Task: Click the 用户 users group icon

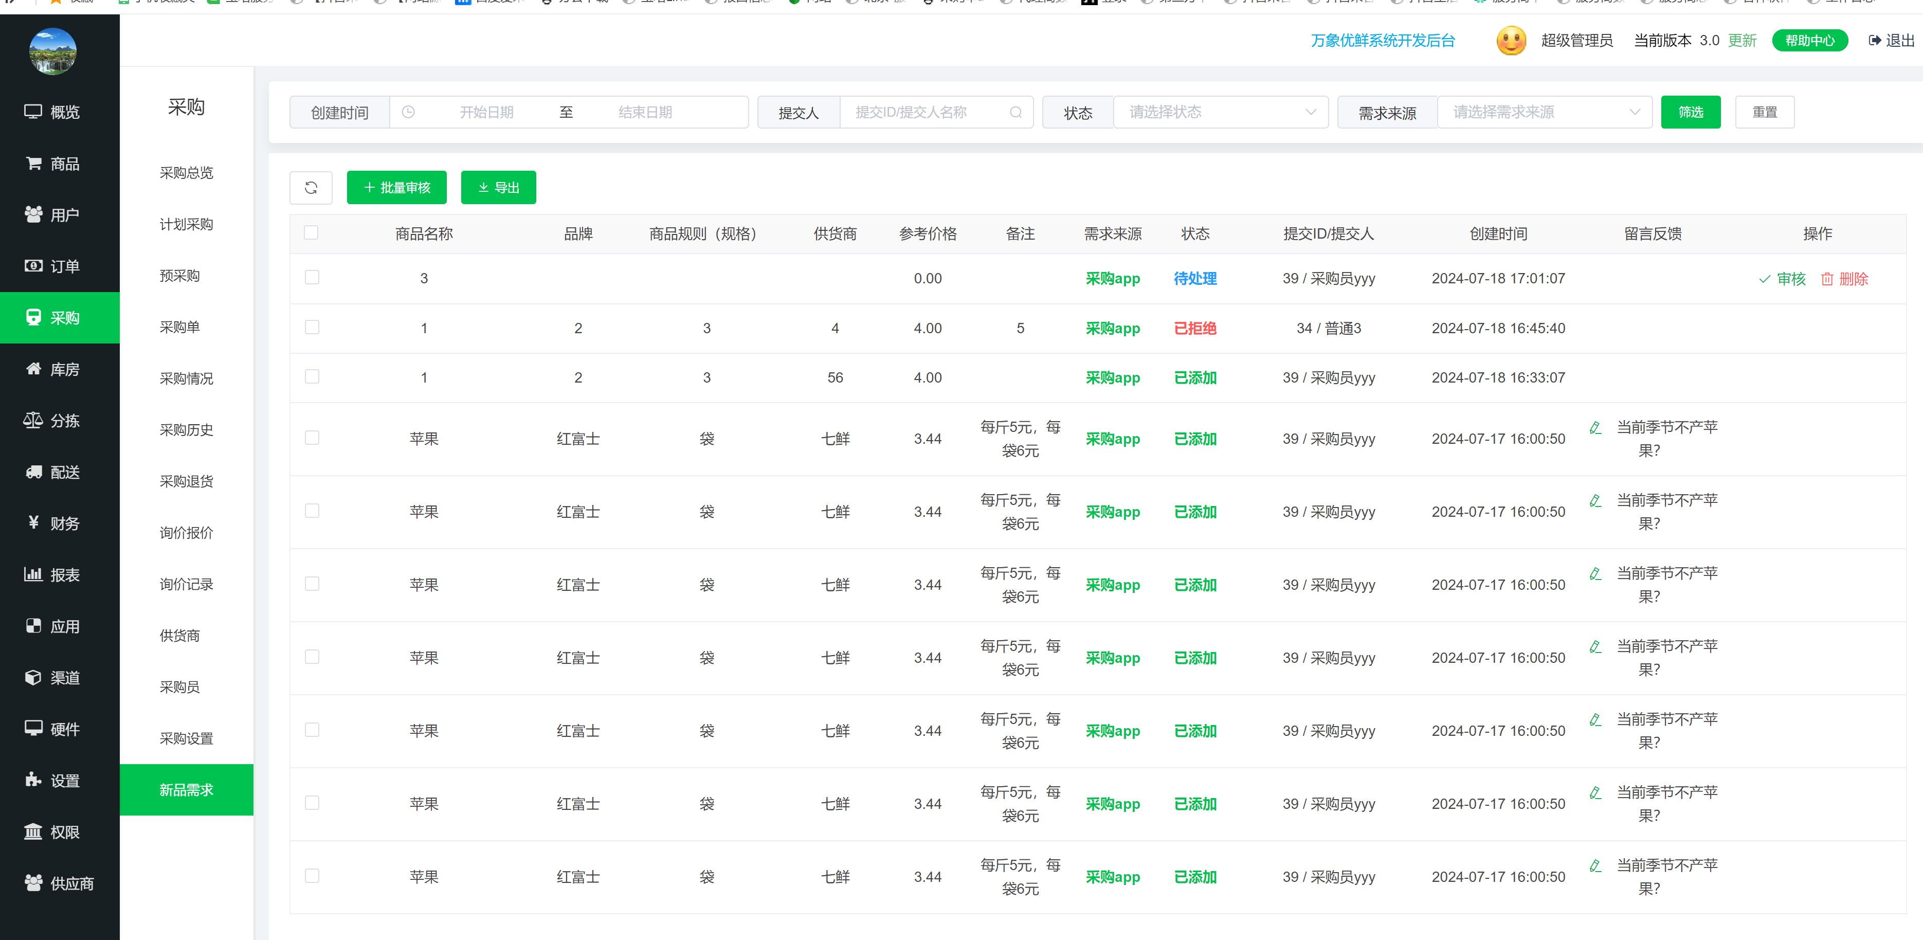Action: pos(33,214)
